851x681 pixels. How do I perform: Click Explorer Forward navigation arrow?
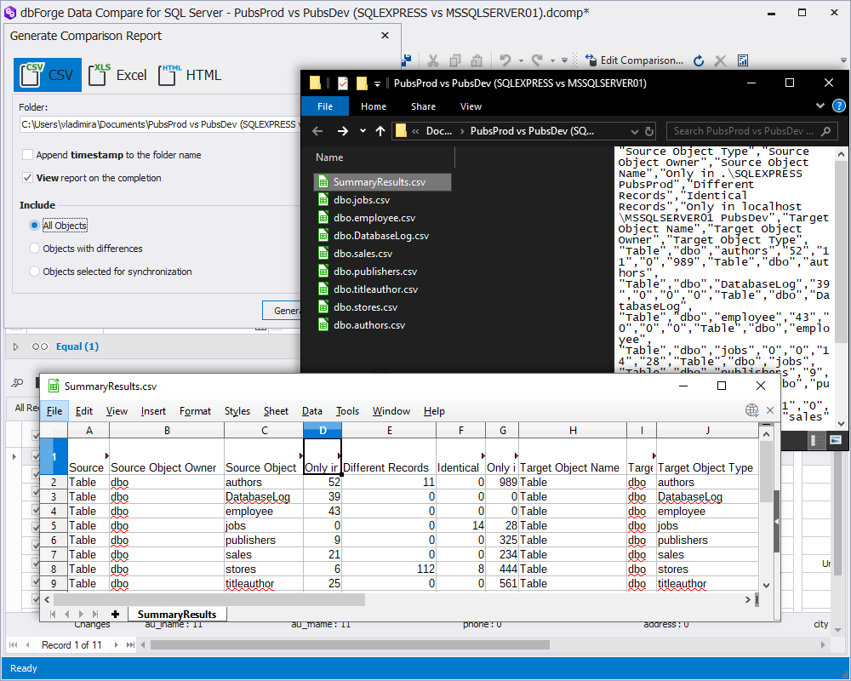pyautogui.click(x=342, y=131)
